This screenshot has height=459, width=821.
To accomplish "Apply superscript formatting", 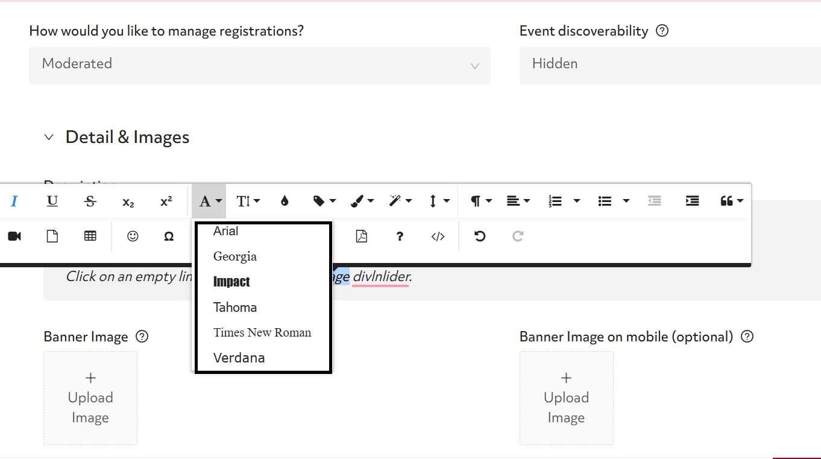I will click(166, 201).
